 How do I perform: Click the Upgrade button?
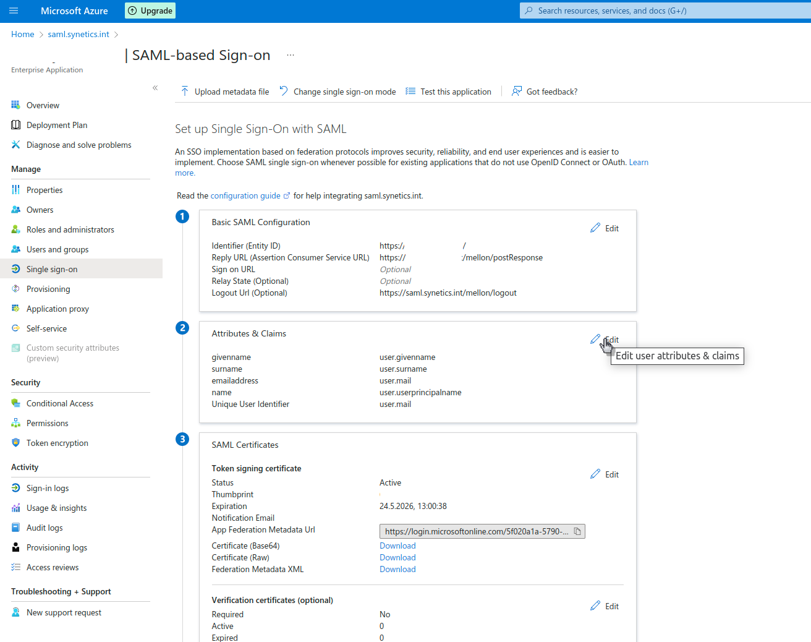click(x=150, y=11)
